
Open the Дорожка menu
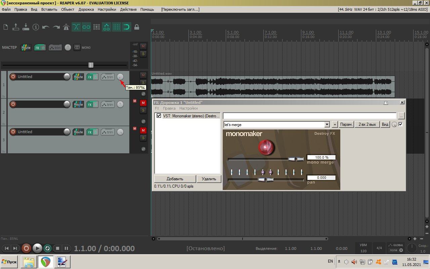click(x=86, y=9)
